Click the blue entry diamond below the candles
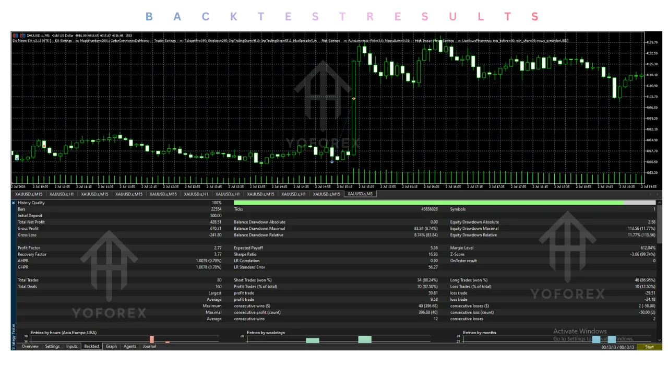The image size is (668, 376). pyautogui.click(x=332, y=162)
